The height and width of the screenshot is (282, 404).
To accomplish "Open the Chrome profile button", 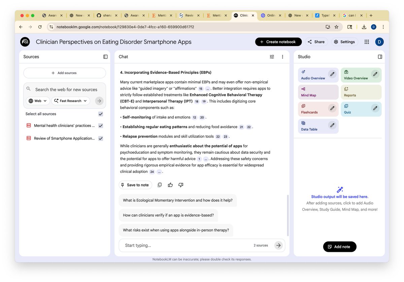I will (x=374, y=27).
